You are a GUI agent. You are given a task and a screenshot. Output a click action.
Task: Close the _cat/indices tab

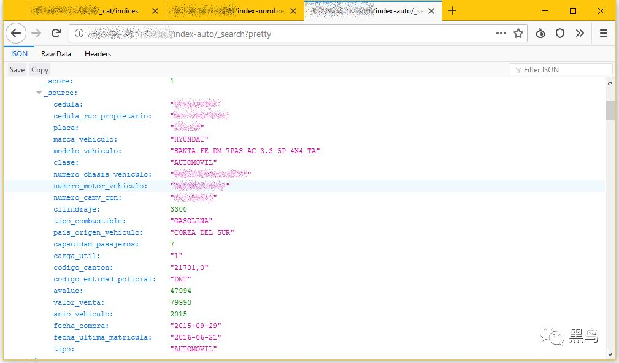(x=155, y=12)
